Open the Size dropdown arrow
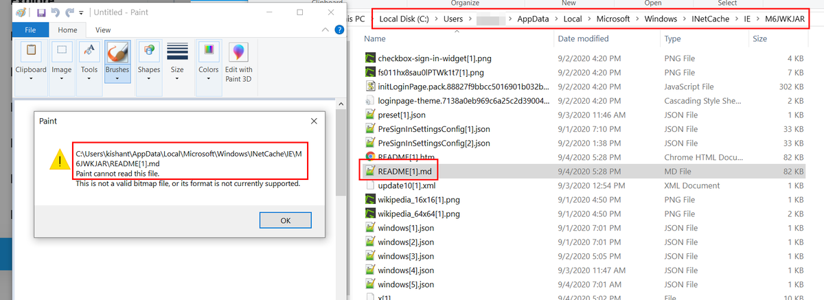This screenshot has width=824, height=300. [x=177, y=78]
